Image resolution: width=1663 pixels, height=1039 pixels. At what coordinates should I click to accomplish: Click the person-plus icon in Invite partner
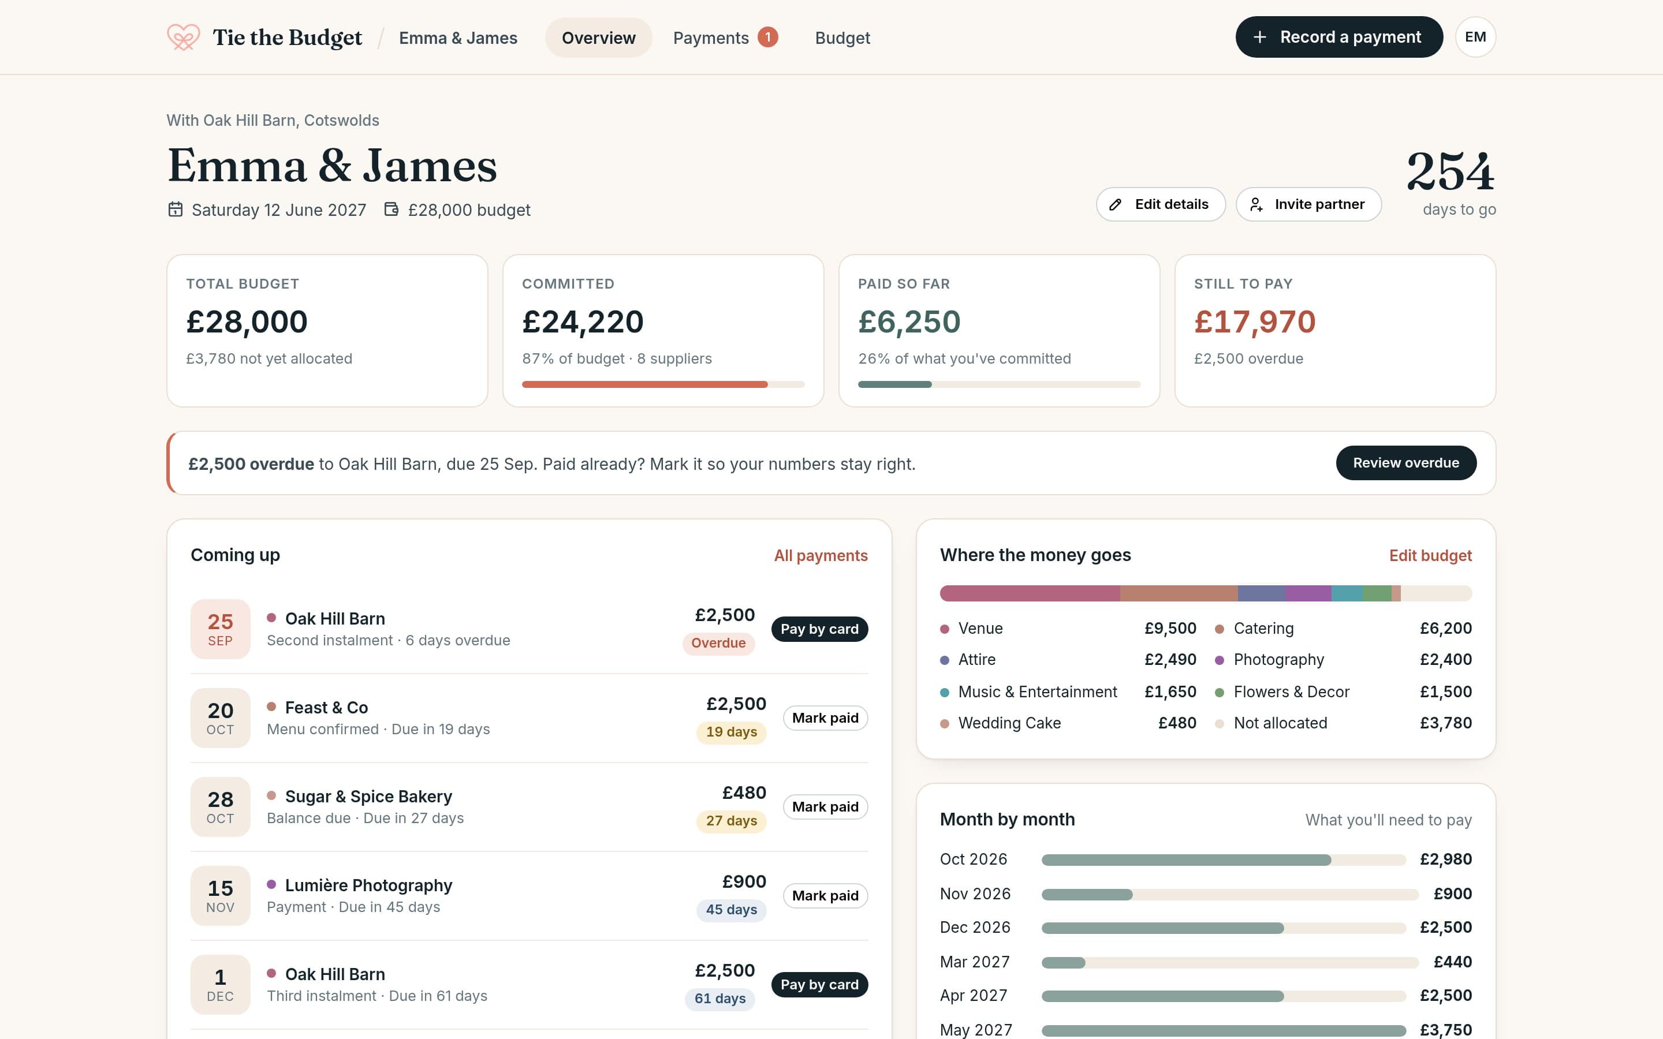(1255, 204)
